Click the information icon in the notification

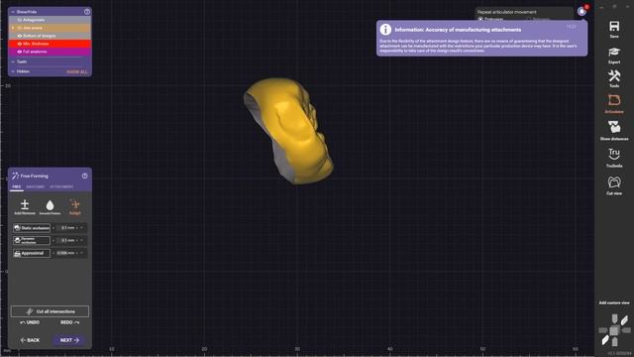[385, 29]
